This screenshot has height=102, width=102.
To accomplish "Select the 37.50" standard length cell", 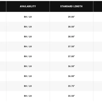I will 71,47.
